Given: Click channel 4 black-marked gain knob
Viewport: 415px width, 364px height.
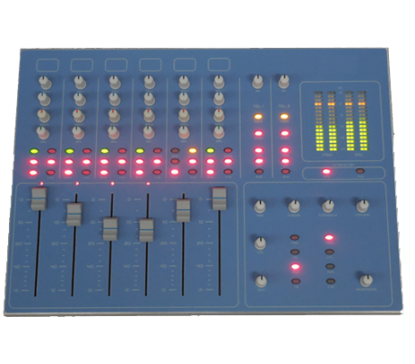Looking at the screenshot, I should pyautogui.click(x=150, y=81).
